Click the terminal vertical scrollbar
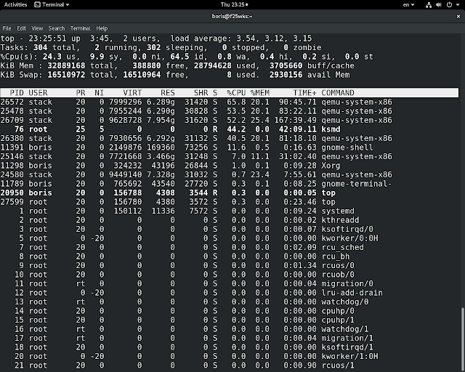The image size is (465, 372). (462, 339)
